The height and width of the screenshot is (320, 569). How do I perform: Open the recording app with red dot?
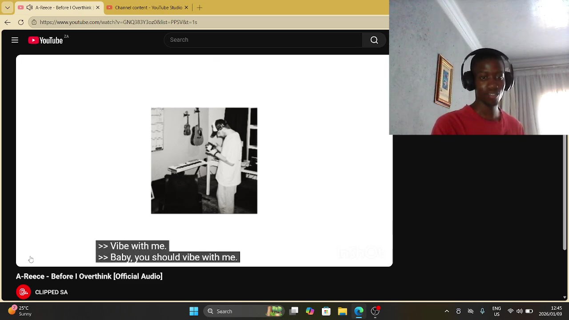[375, 311]
